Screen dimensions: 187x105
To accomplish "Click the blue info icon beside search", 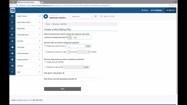I will pos(96,16).
